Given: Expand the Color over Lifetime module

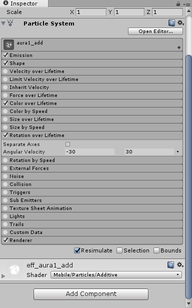Looking at the screenshot, I should coord(92,103).
